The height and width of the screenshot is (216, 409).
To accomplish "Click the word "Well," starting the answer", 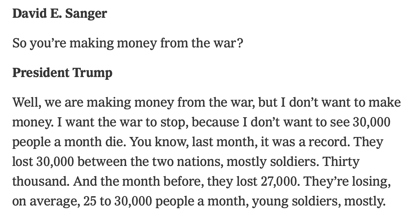I will click(26, 102).
